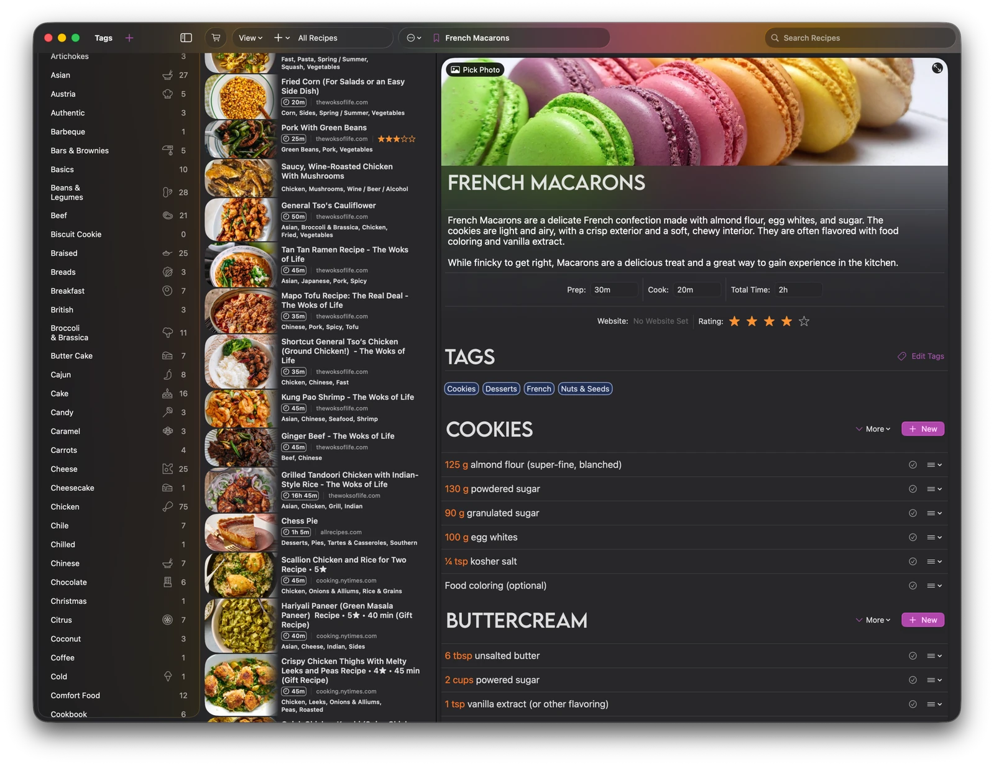The width and height of the screenshot is (994, 766).
Task: Check off the Food coloring ingredient
Action: [913, 586]
